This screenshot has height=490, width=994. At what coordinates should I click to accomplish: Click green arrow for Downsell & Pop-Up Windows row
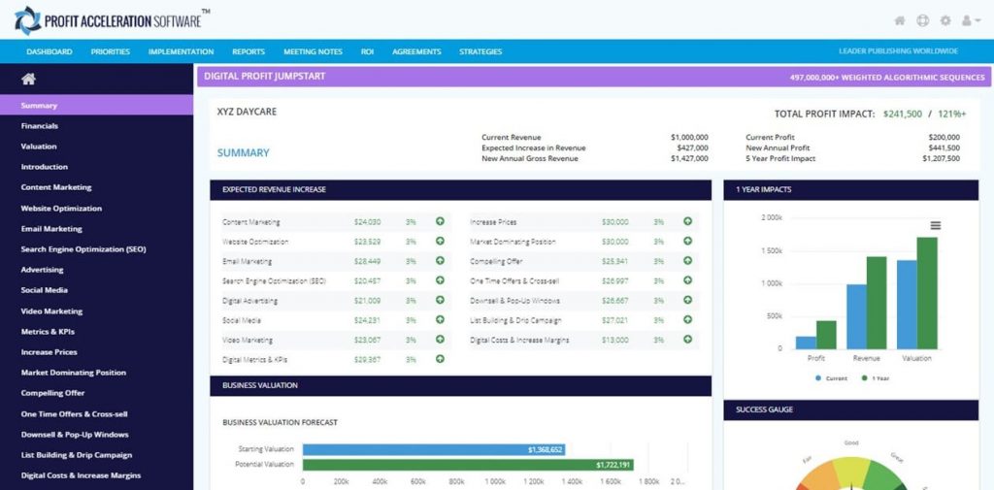687,300
